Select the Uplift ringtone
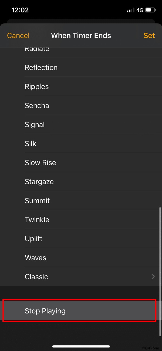 click(33, 239)
